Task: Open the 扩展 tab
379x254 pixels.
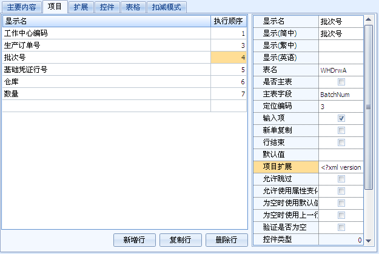Action: click(x=80, y=7)
